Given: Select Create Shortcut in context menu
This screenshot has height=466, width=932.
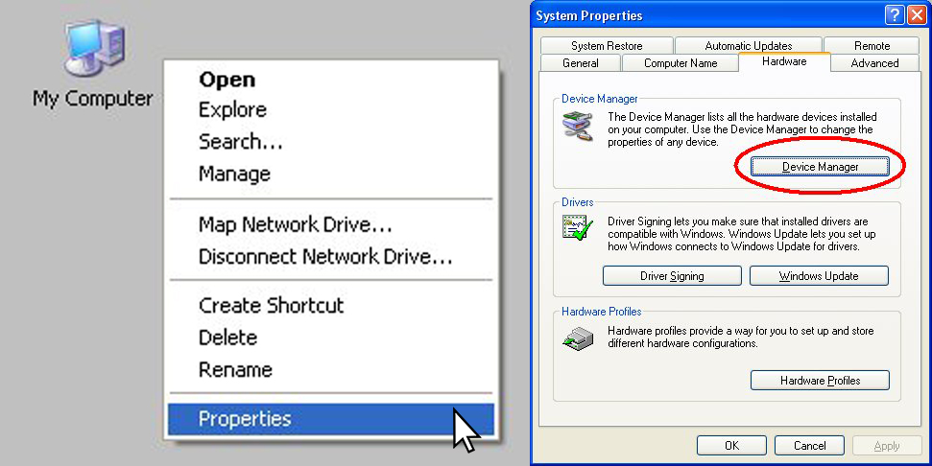Looking at the screenshot, I should 332,305.
